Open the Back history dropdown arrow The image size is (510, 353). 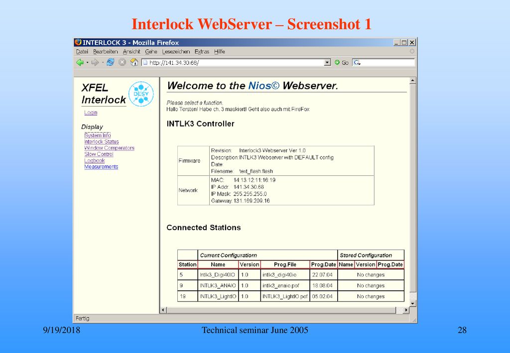[87, 63]
